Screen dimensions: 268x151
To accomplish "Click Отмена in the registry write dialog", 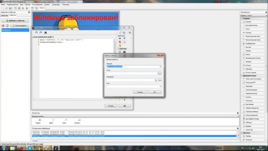I will (140, 92).
